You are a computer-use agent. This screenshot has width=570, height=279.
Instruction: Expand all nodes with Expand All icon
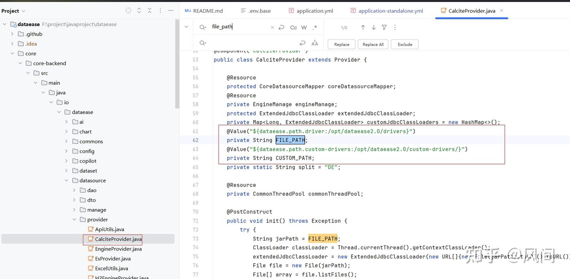pos(139,11)
